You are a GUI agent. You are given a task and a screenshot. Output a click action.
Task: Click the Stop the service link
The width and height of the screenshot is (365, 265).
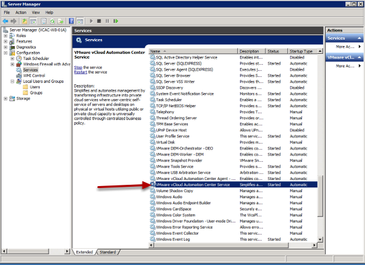(x=78, y=67)
